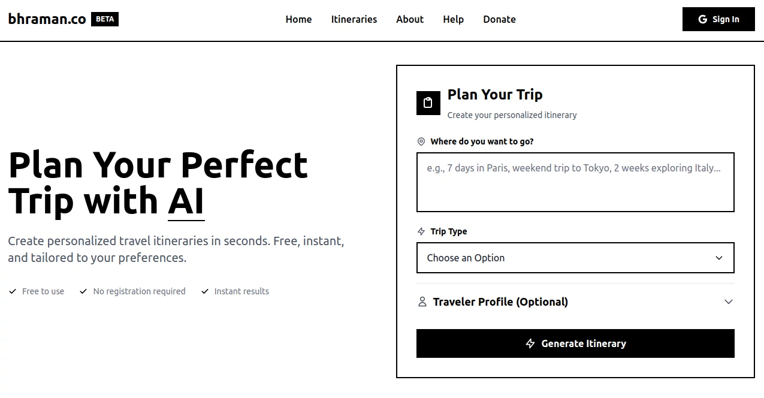
Task: Click the checkmark beside Instant results
Action: click(205, 291)
